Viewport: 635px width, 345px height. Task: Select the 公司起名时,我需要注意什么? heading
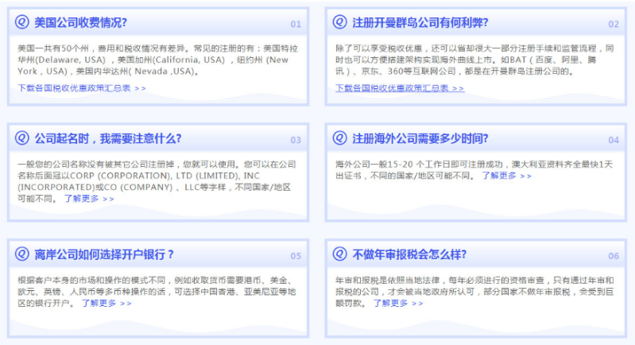coord(107,138)
